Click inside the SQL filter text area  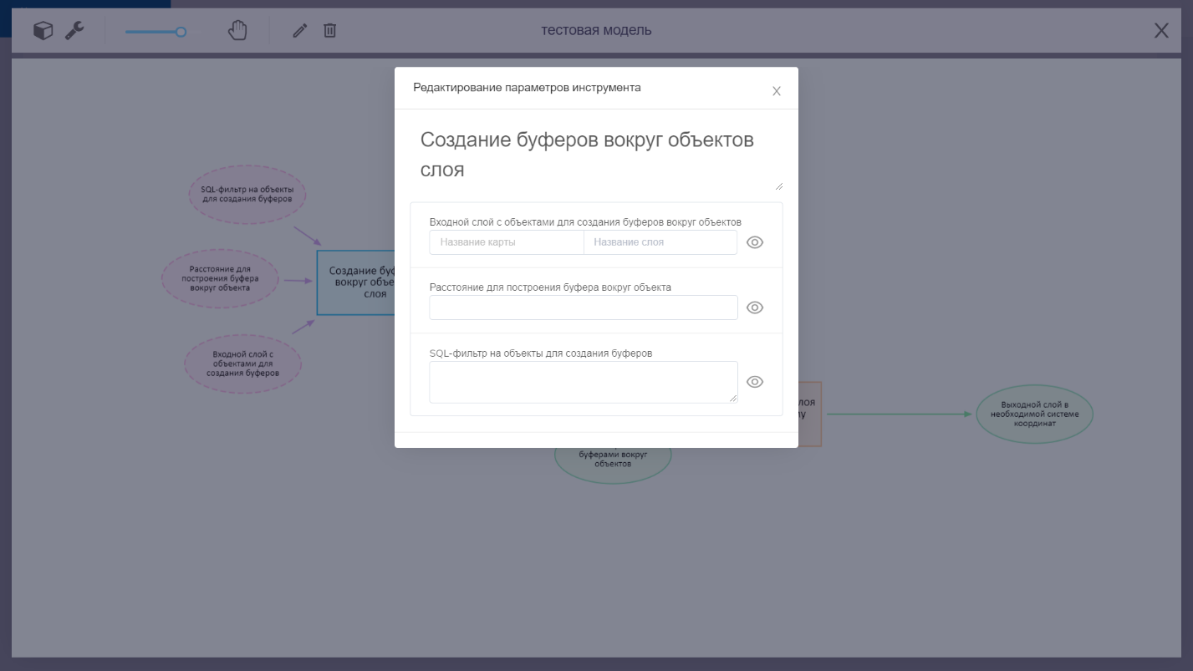pyautogui.click(x=584, y=382)
